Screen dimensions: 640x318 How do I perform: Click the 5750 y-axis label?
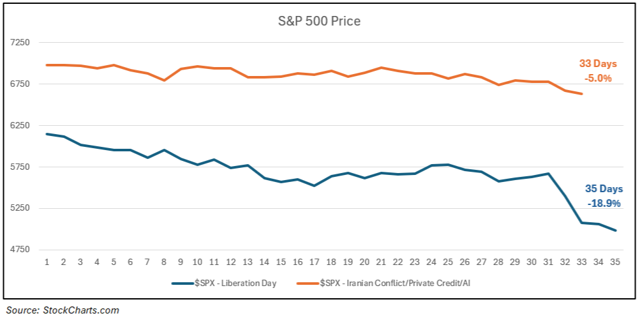coord(20,167)
